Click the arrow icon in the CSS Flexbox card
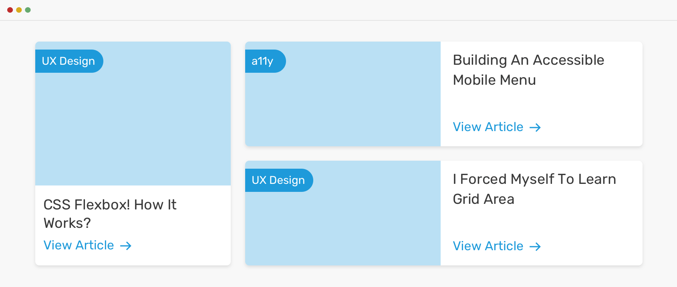This screenshot has height=287, width=677. tap(126, 246)
